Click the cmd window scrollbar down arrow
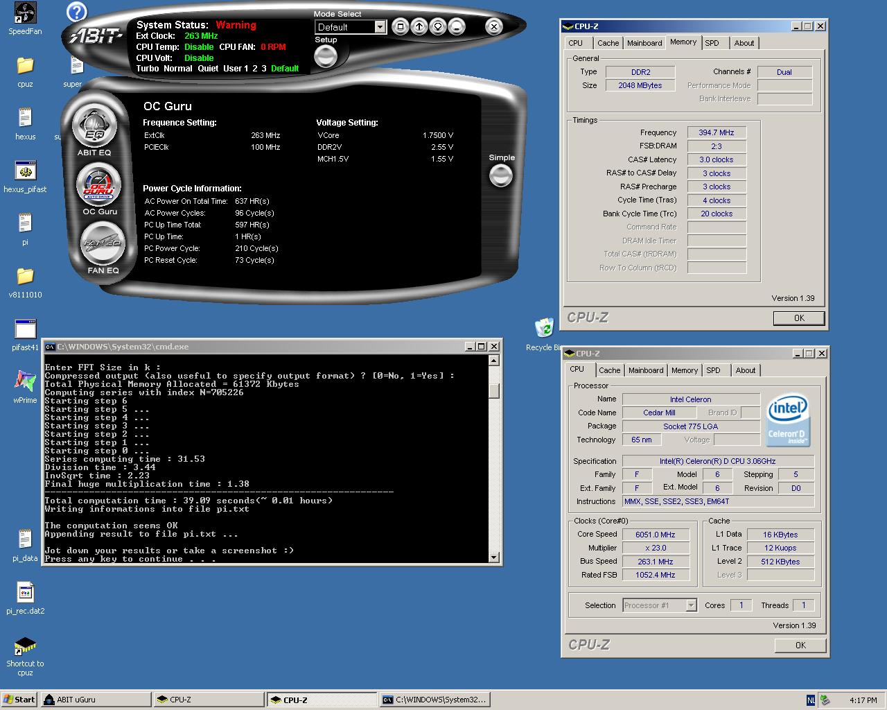 494,557
